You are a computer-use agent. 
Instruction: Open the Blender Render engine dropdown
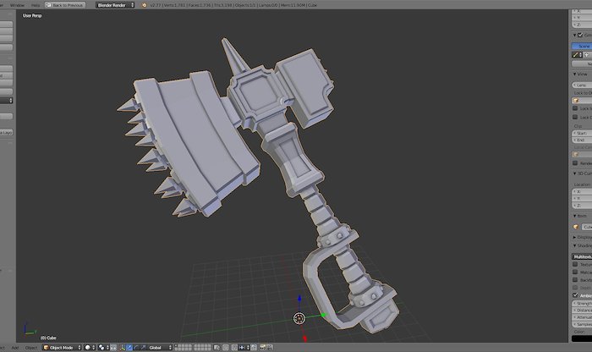[x=117, y=4]
